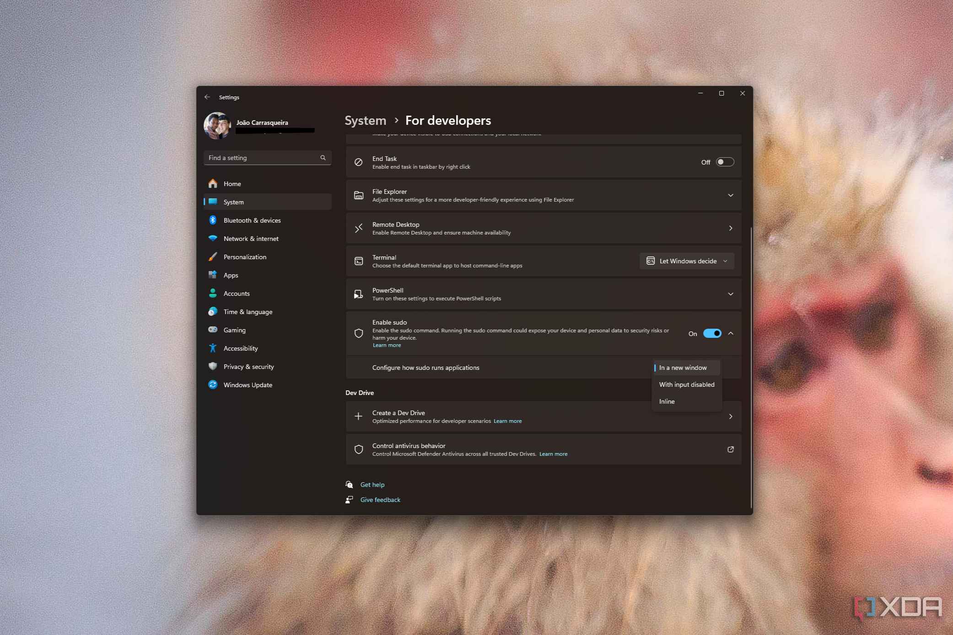The height and width of the screenshot is (635, 953).
Task: Click the Accessibility sidebar icon
Action: pos(213,348)
